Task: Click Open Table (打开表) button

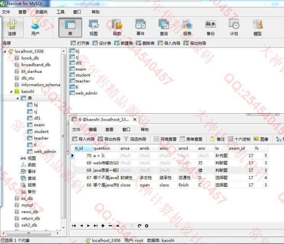Action: click(80, 43)
